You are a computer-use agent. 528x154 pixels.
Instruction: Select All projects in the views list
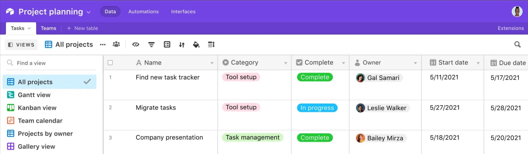(50, 82)
